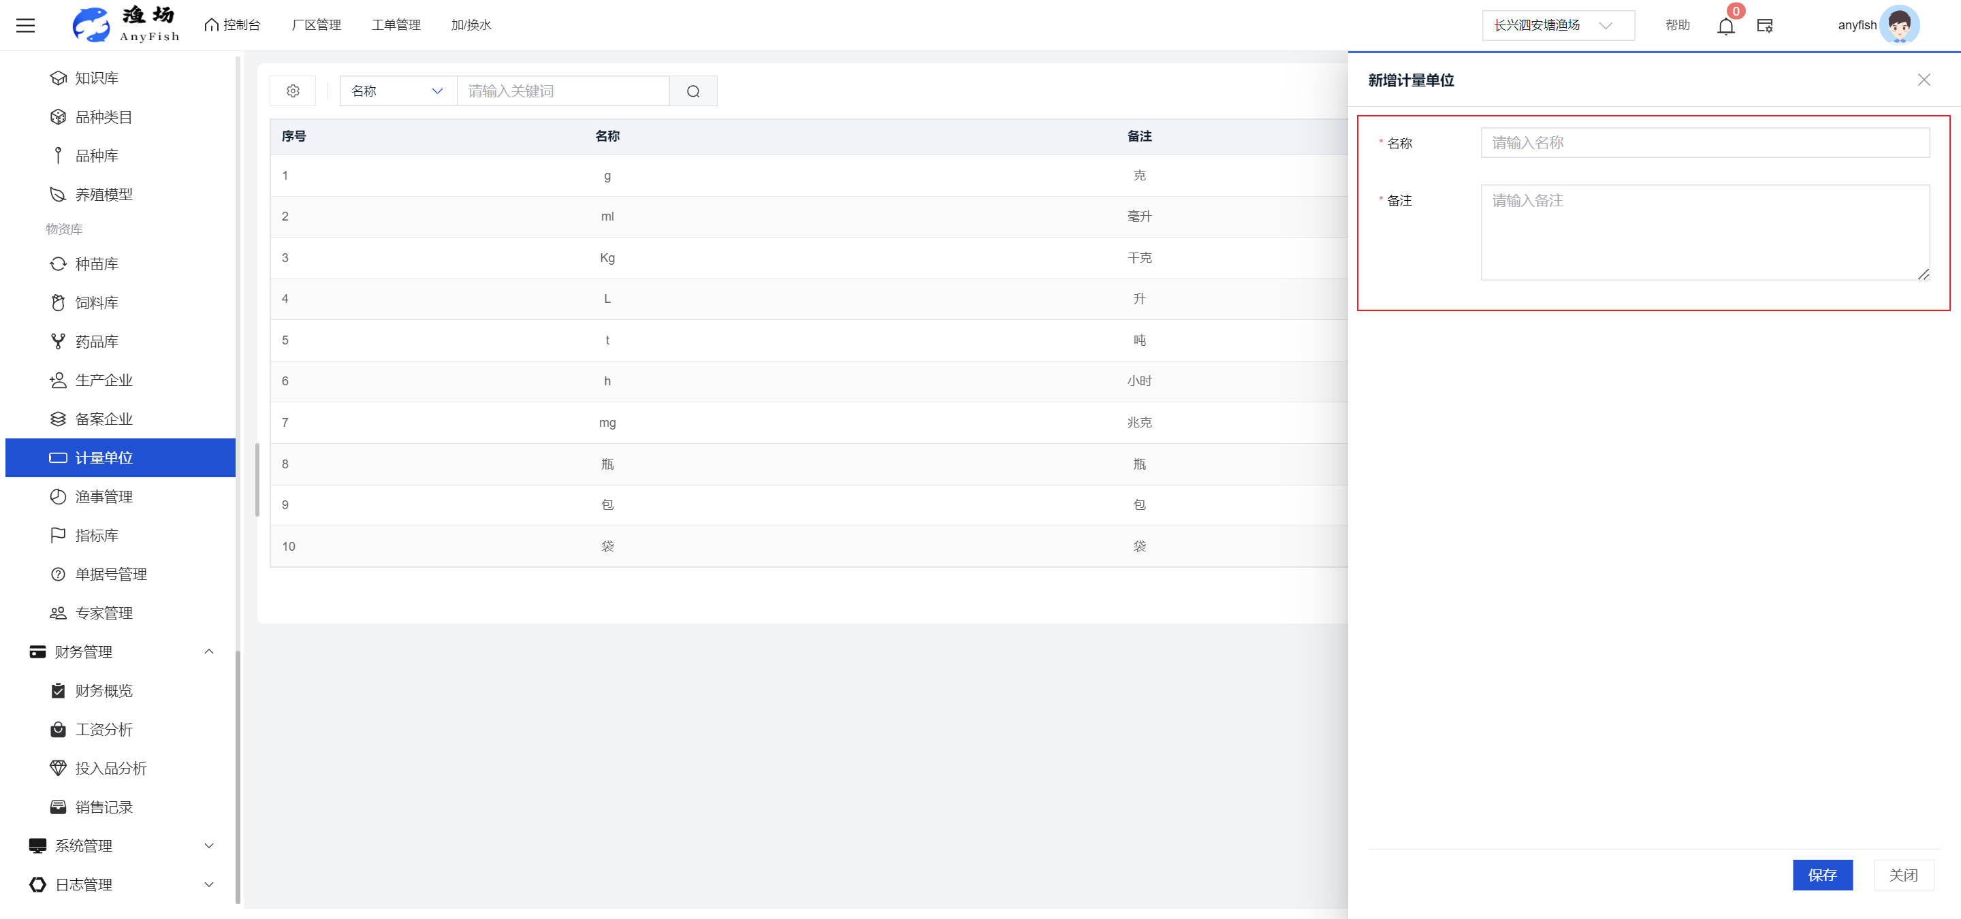Image resolution: width=1961 pixels, height=919 pixels.
Task: Click the 保存 button
Action: (x=1821, y=875)
